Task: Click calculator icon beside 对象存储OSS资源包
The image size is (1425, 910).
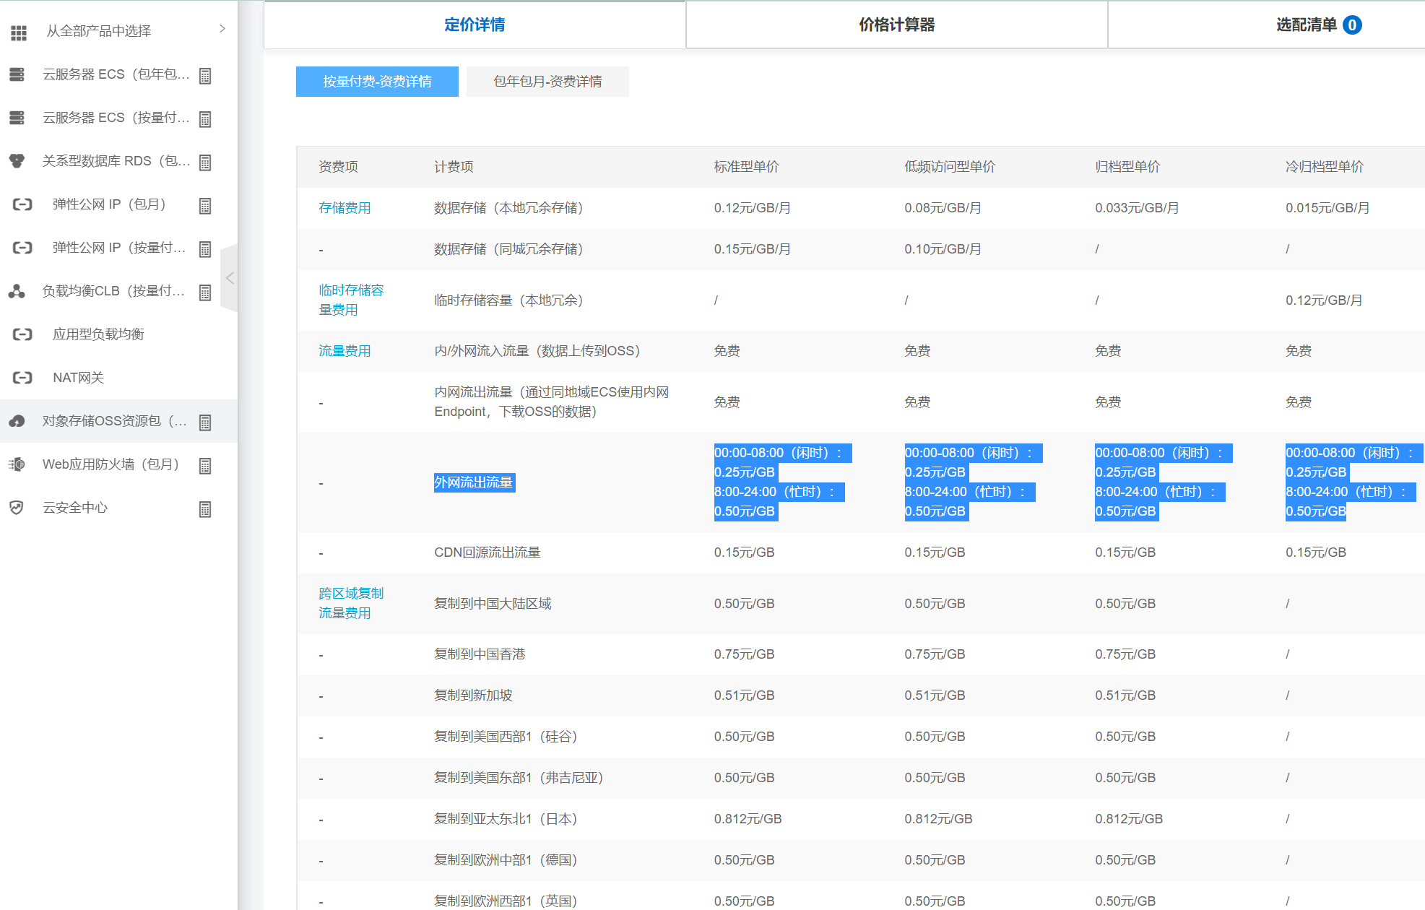Action: point(205,422)
